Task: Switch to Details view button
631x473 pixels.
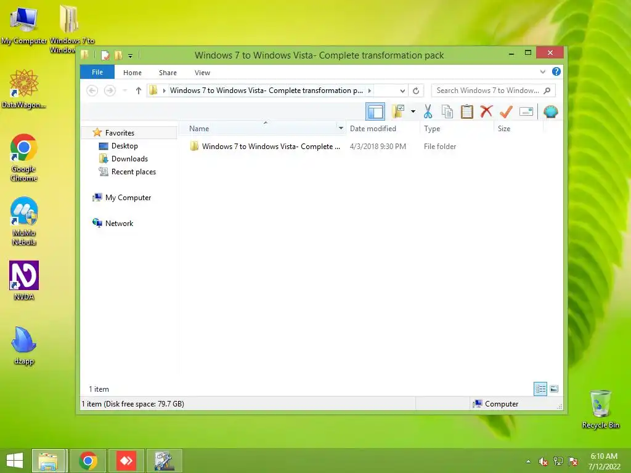Action: click(x=540, y=389)
